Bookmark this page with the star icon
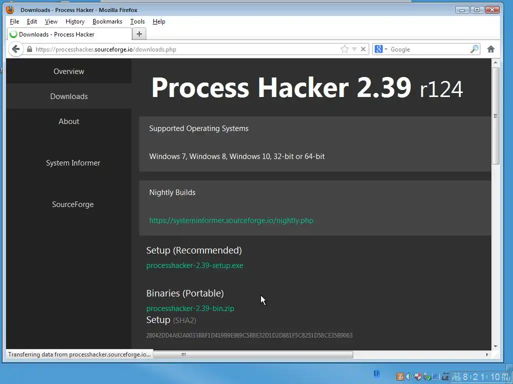Viewport: 513px width, 384px height. [x=344, y=49]
